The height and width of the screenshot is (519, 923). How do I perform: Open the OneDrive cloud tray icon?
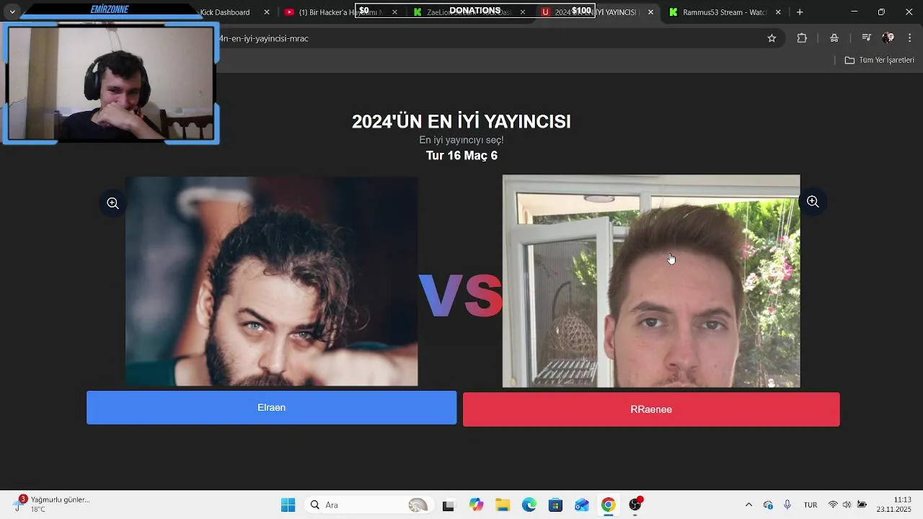768,505
